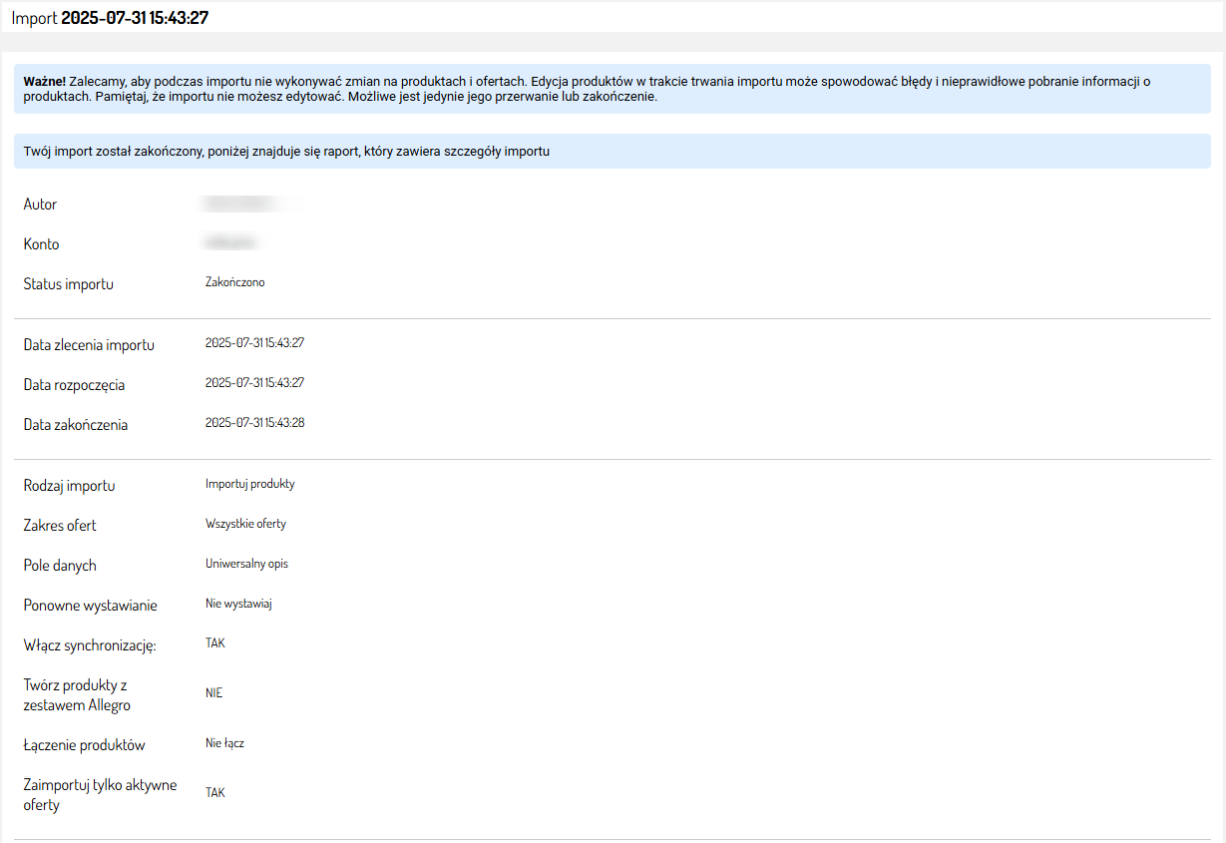Click TAK next to "Zaimportuj tylko aktywne oferty"
This screenshot has height=843, width=1226.
(x=215, y=793)
